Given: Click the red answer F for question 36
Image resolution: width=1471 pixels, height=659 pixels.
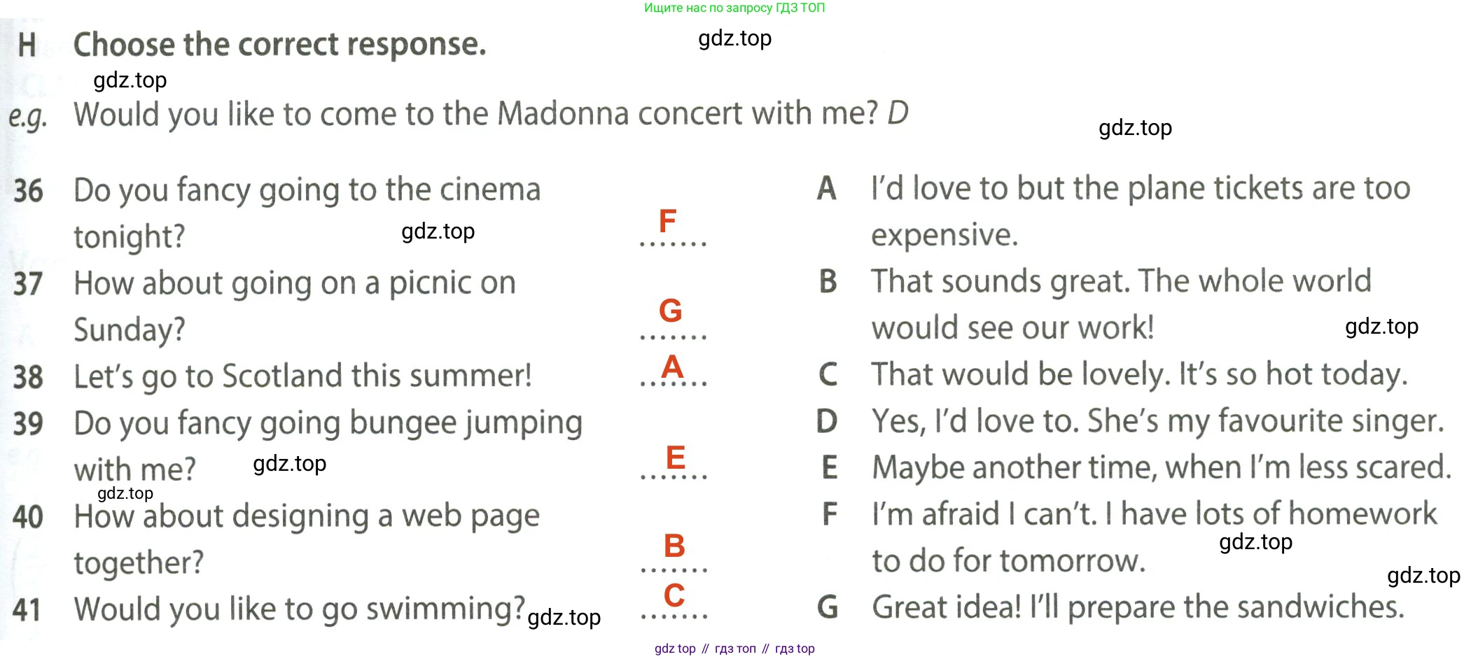Looking at the screenshot, I should tap(667, 221).
